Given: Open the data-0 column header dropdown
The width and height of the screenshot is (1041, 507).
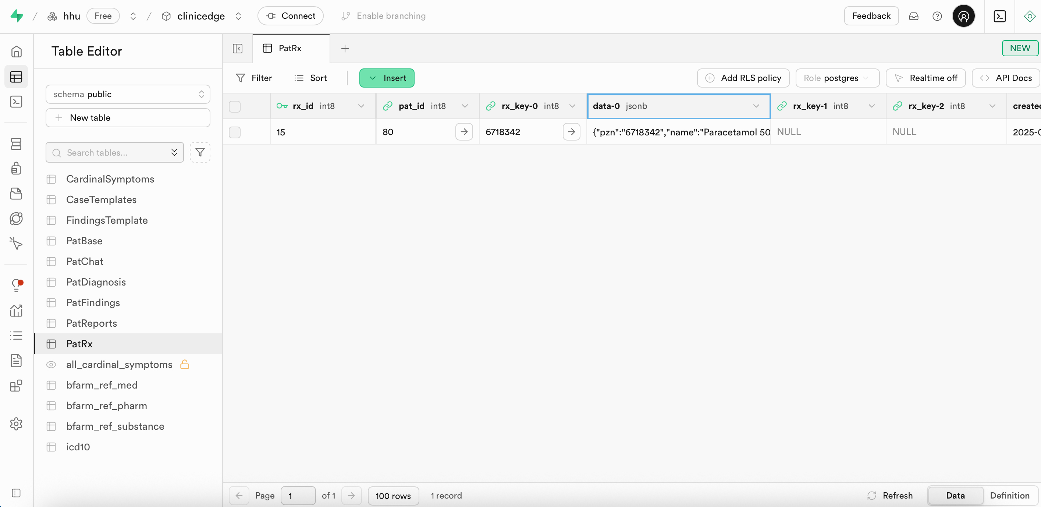Looking at the screenshot, I should coord(756,106).
